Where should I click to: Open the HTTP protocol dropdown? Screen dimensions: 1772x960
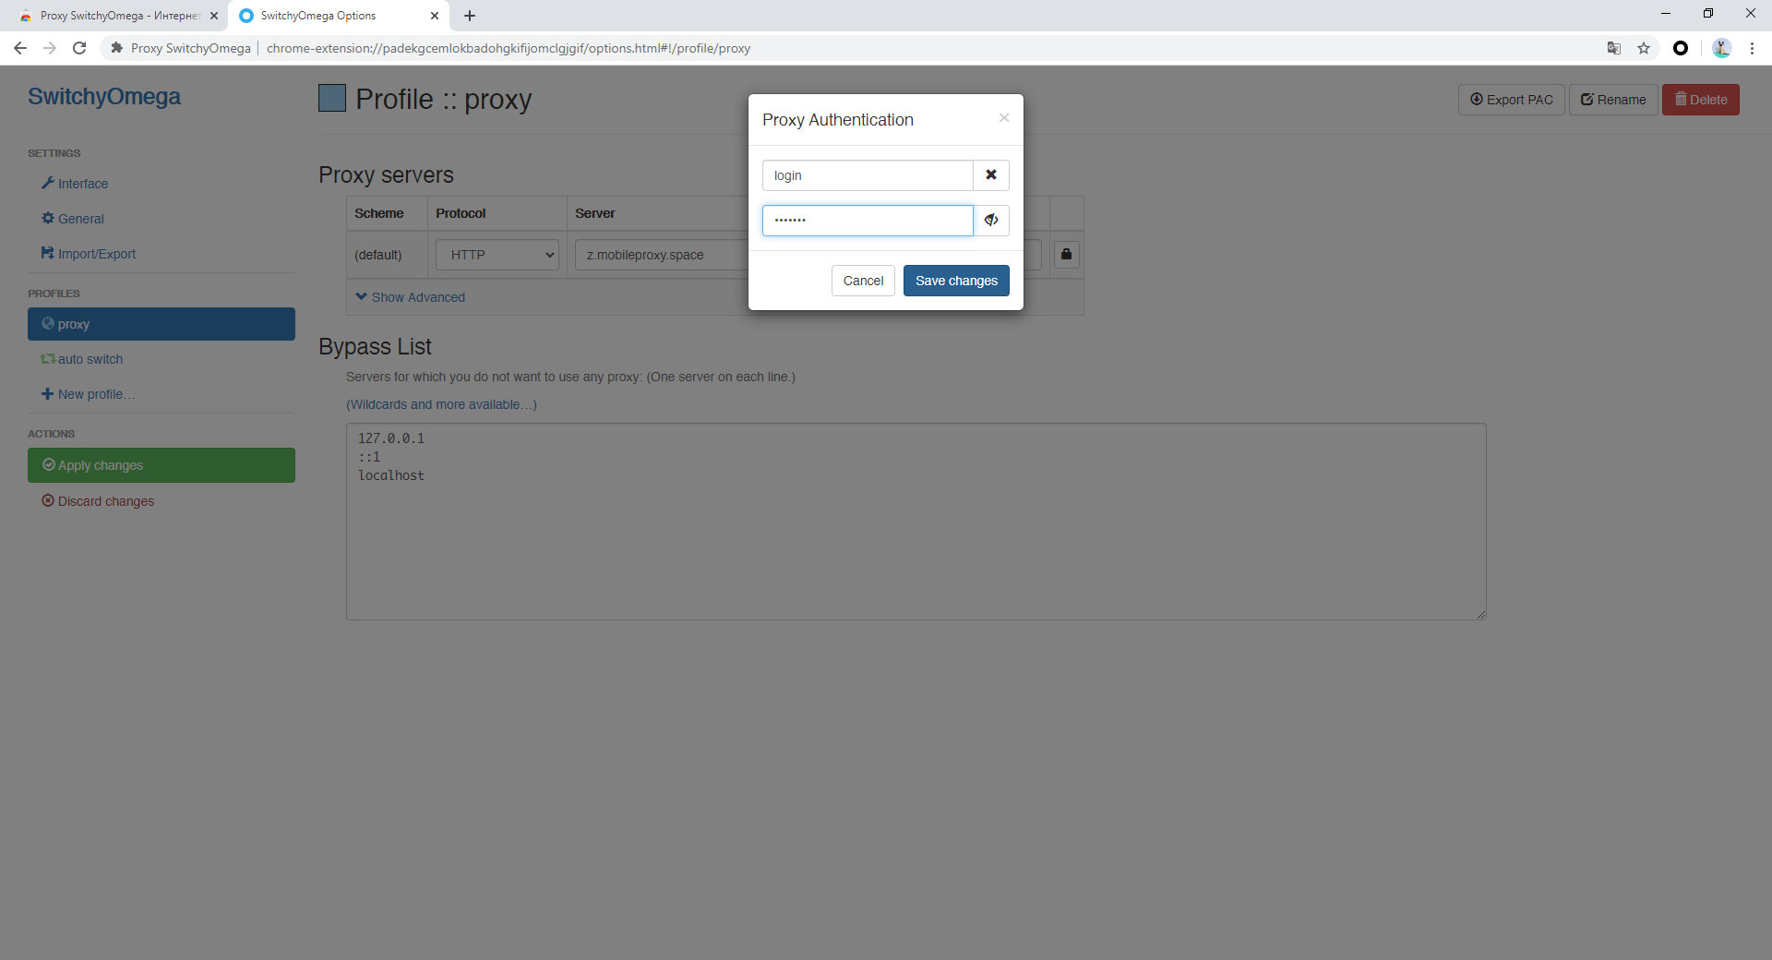click(x=496, y=255)
